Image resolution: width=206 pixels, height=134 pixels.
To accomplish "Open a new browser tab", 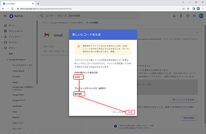I will 38,4.
